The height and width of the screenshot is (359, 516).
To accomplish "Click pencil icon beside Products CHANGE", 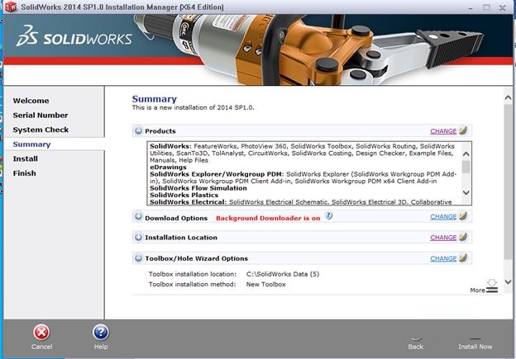I will 463,130.
